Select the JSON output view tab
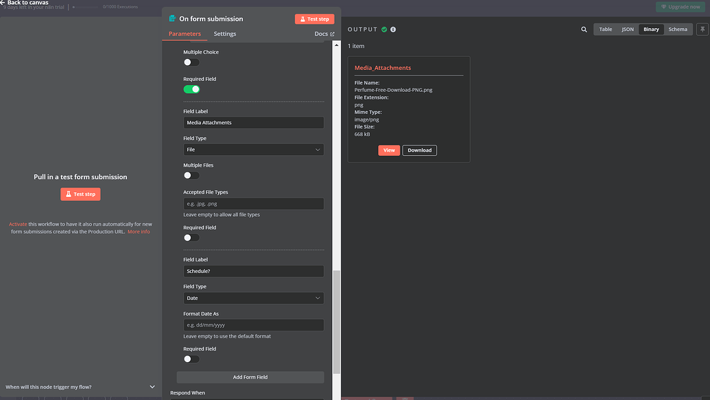Screen dimensions: 710x400 click(627, 30)
